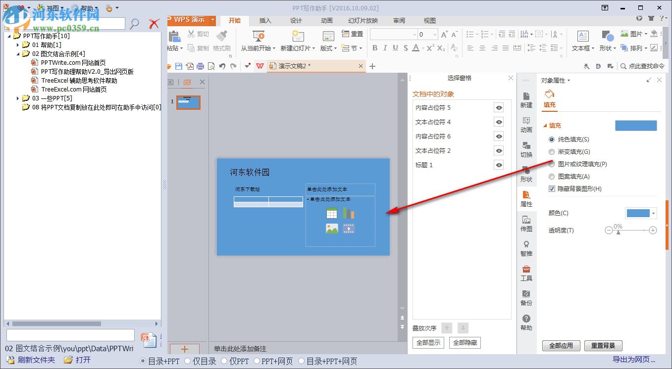Click the insert chart icon in the slide placeholder
The image size is (672, 369).
(x=349, y=213)
